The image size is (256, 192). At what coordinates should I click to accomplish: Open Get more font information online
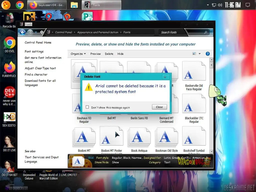coord(43,60)
